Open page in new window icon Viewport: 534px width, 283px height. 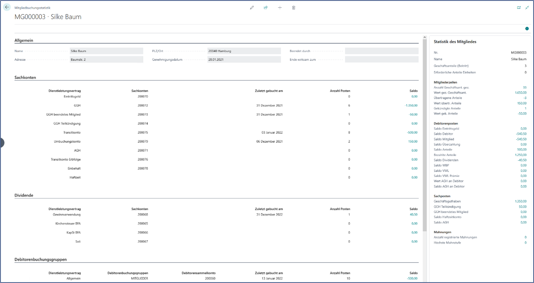click(519, 8)
